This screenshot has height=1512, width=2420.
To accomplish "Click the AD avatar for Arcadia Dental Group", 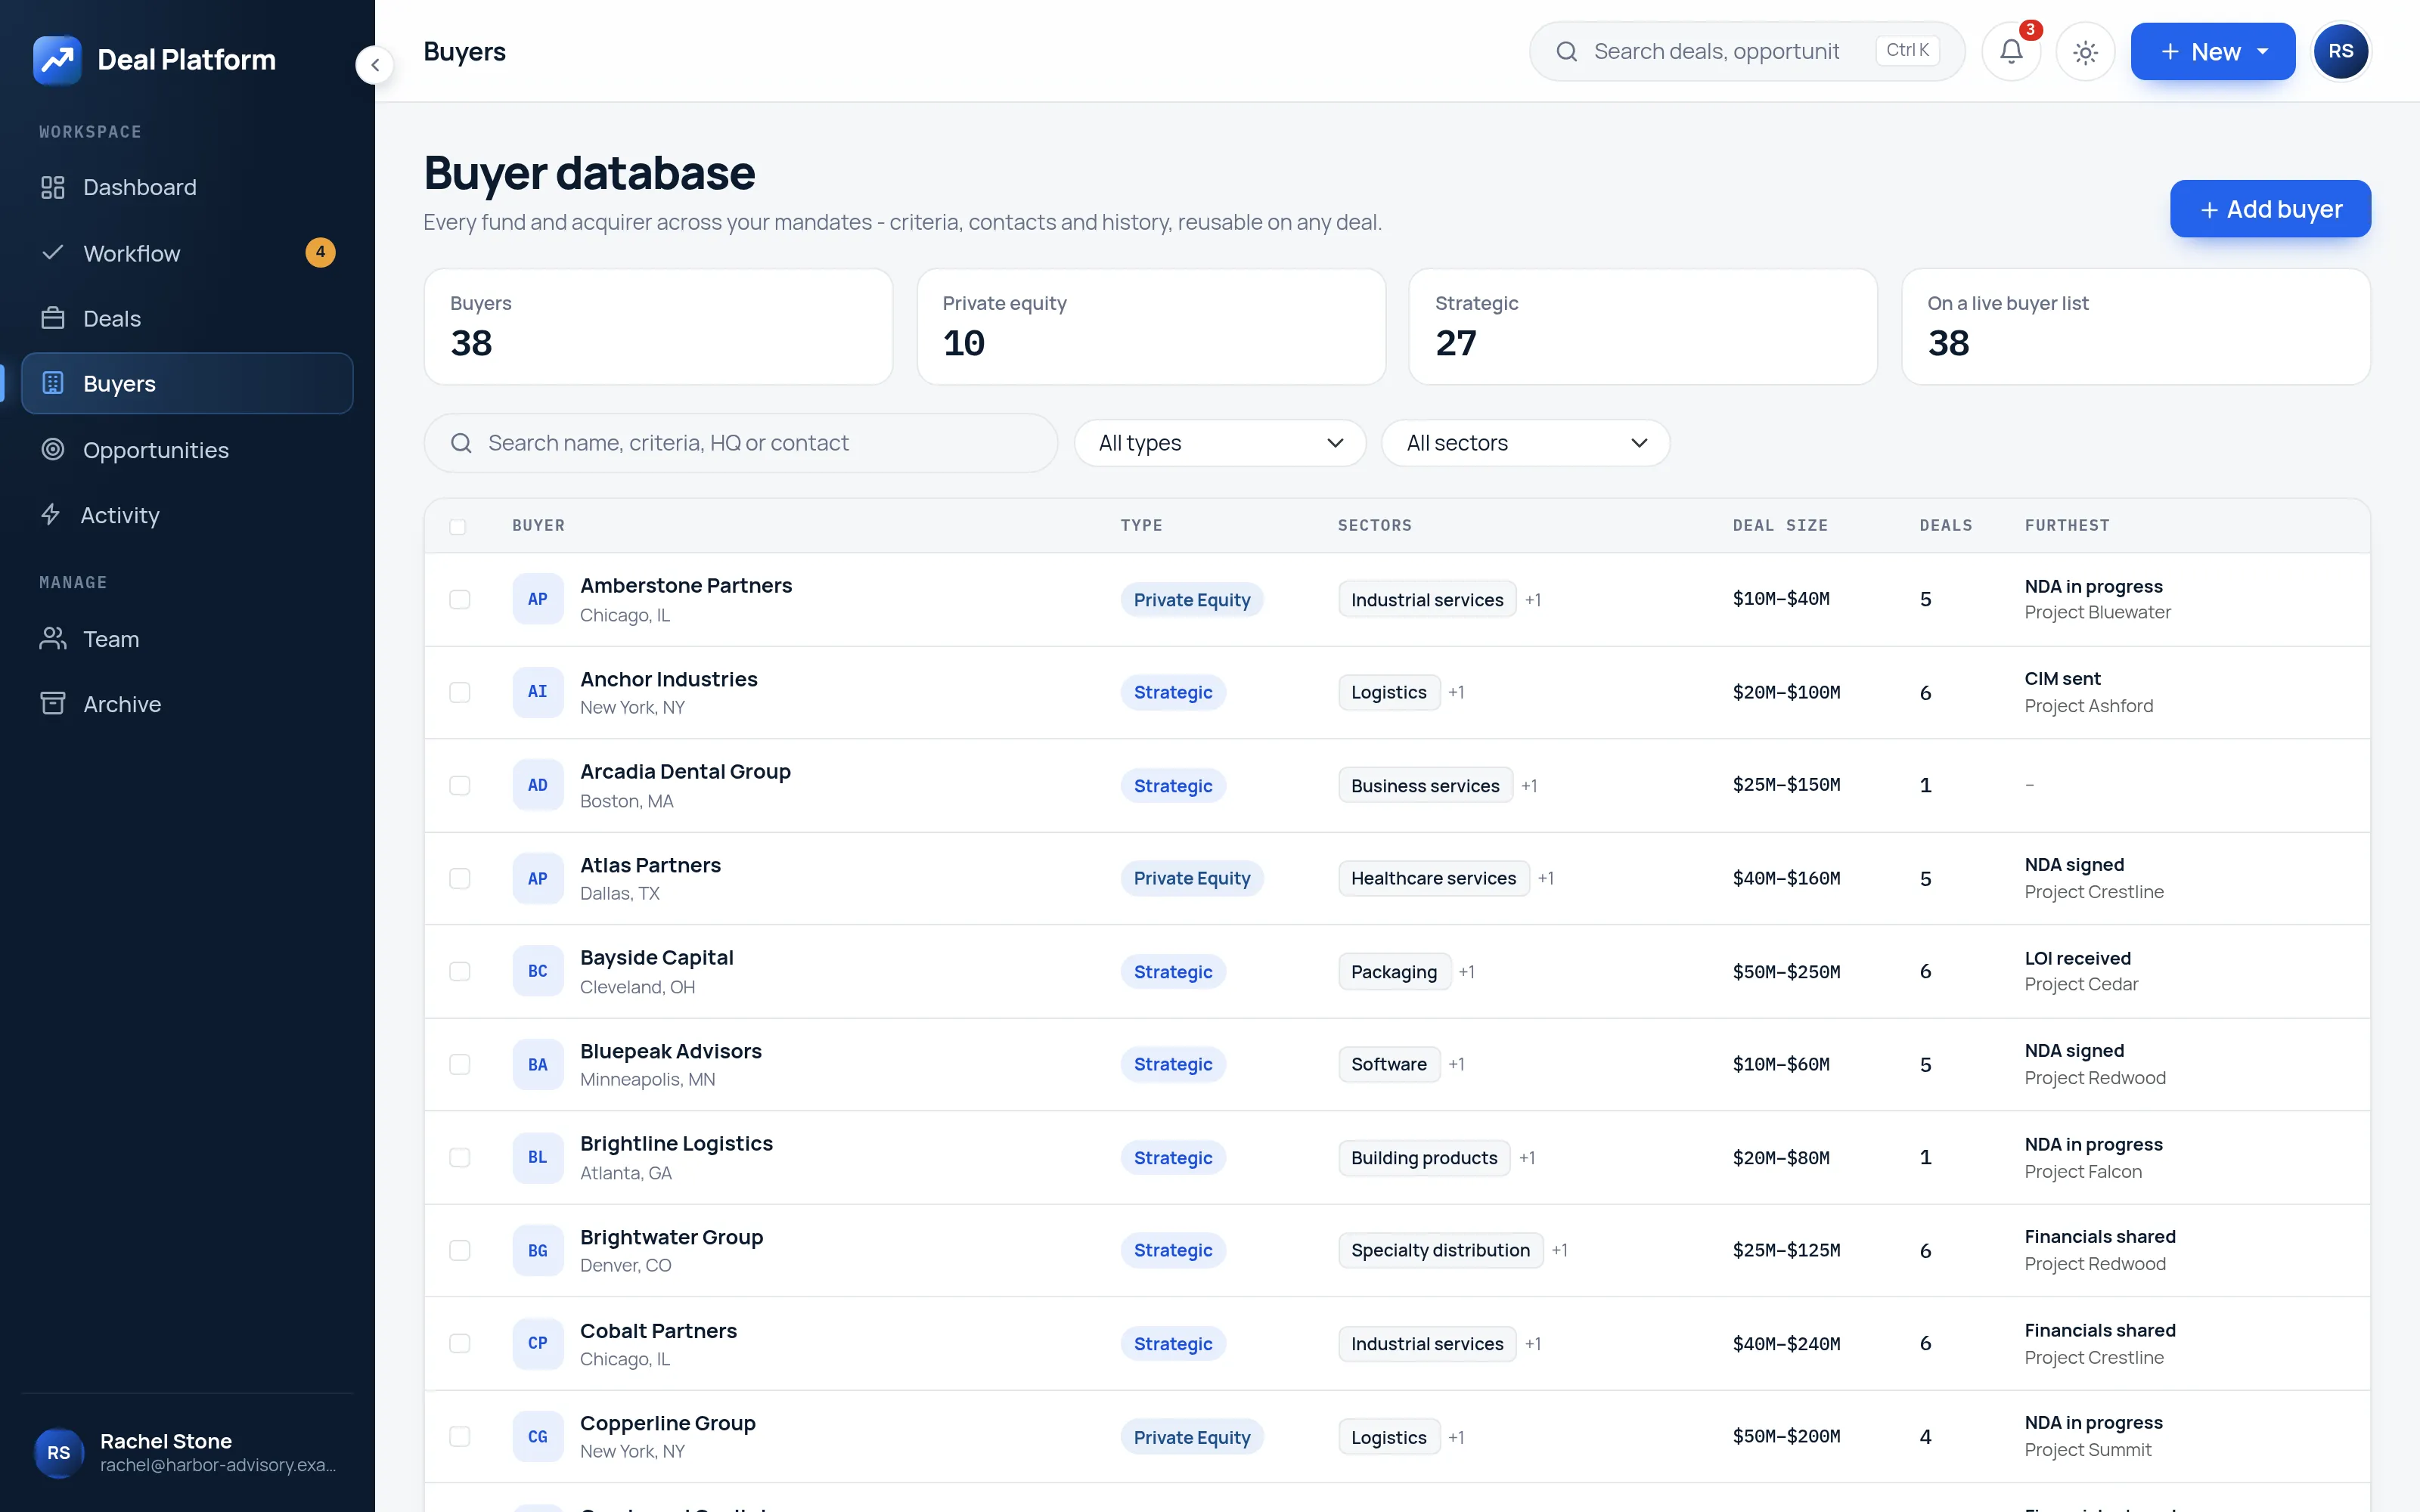I will pyautogui.click(x=538, y=785).
